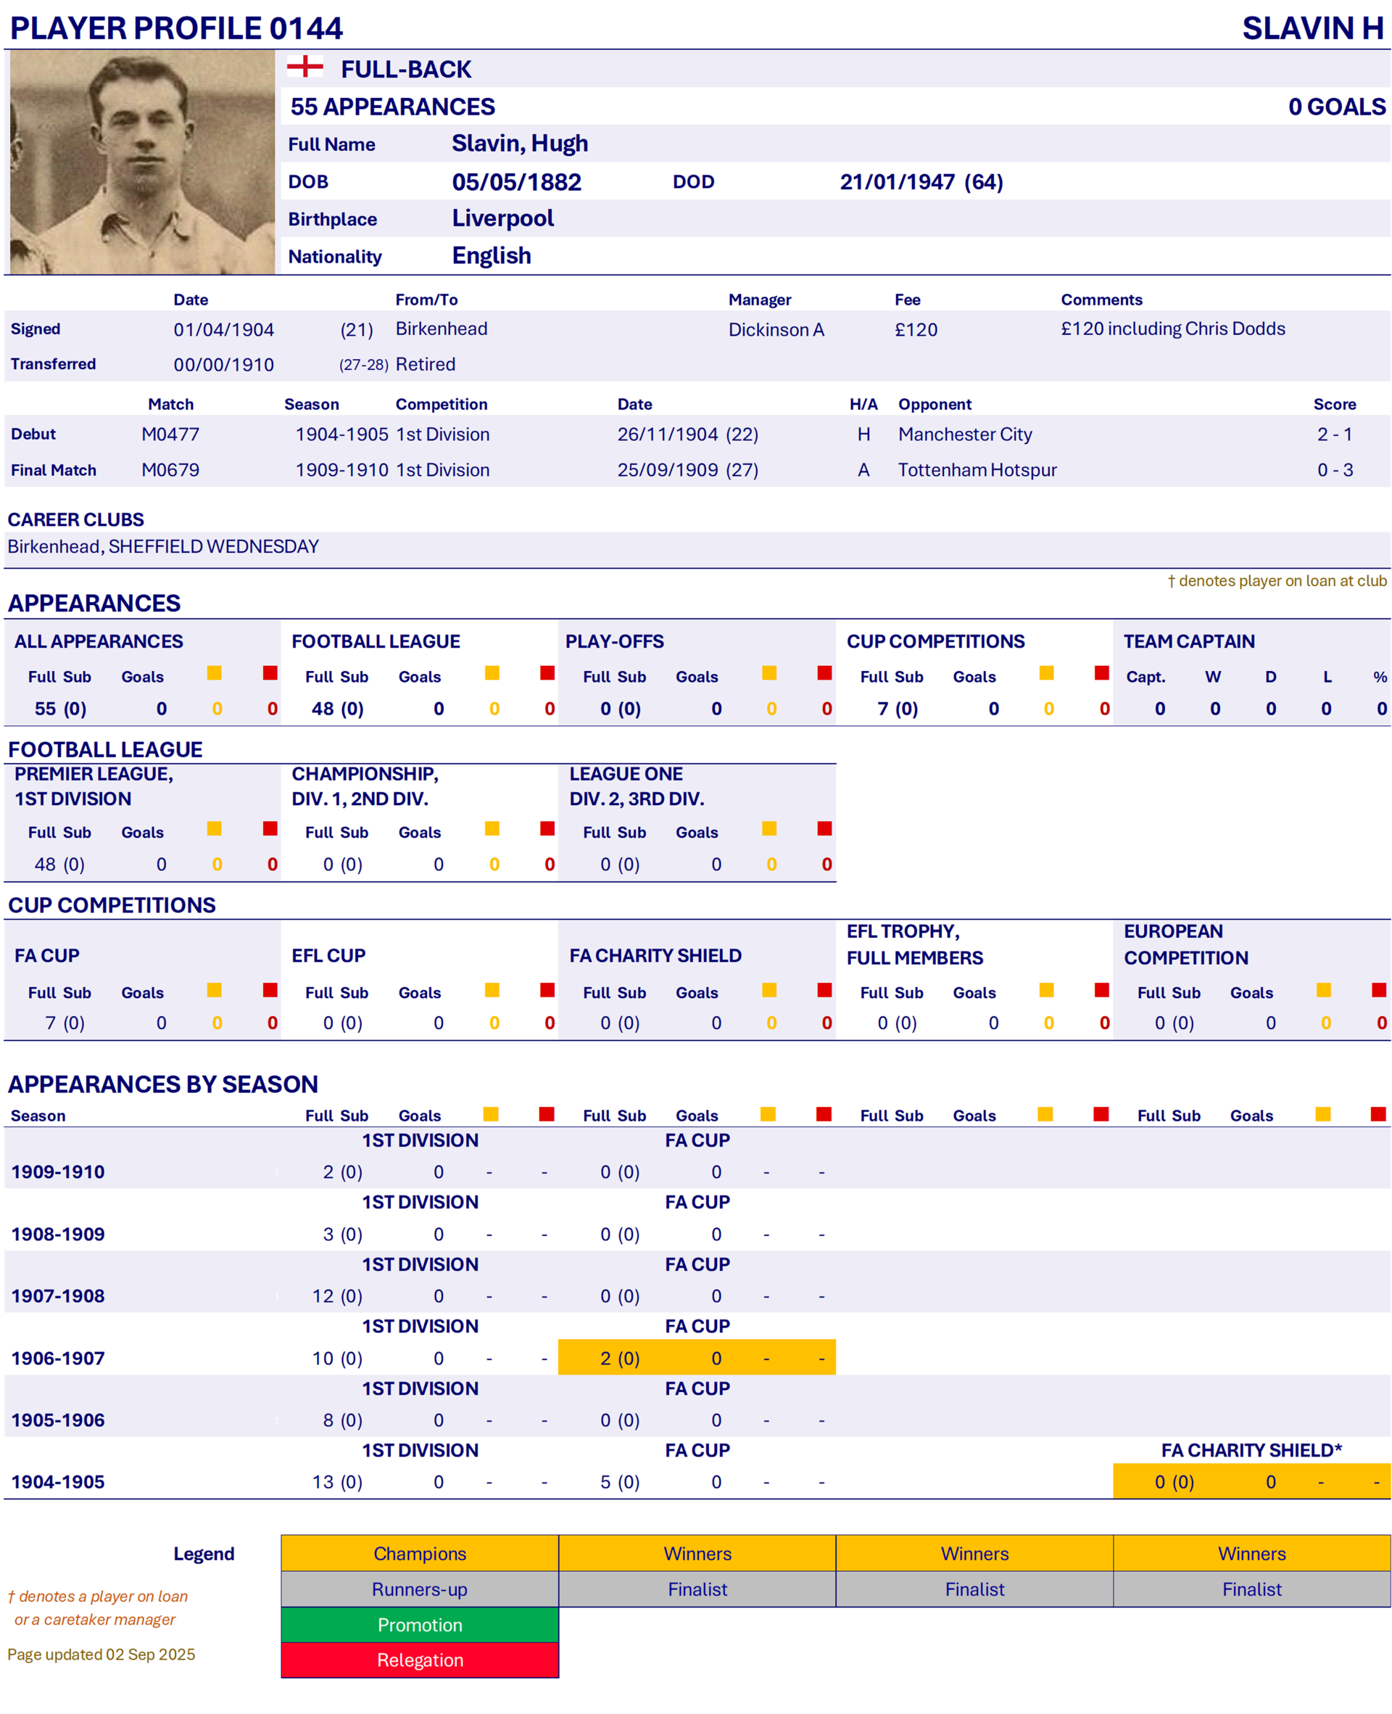Click the 1906-1907 season row label
Screen dimensions: 1392x1714
tap(58, 1358)
